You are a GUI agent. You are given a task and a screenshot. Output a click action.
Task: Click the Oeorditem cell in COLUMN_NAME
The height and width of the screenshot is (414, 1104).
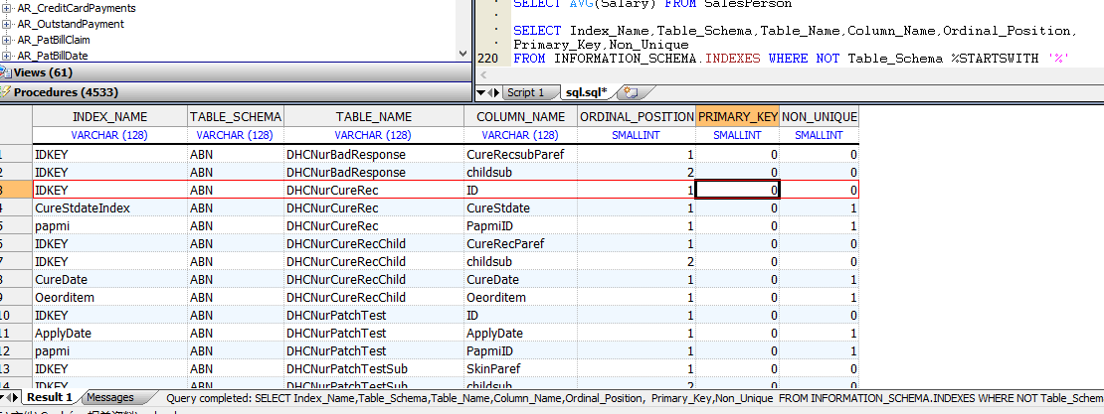[495, 297]
